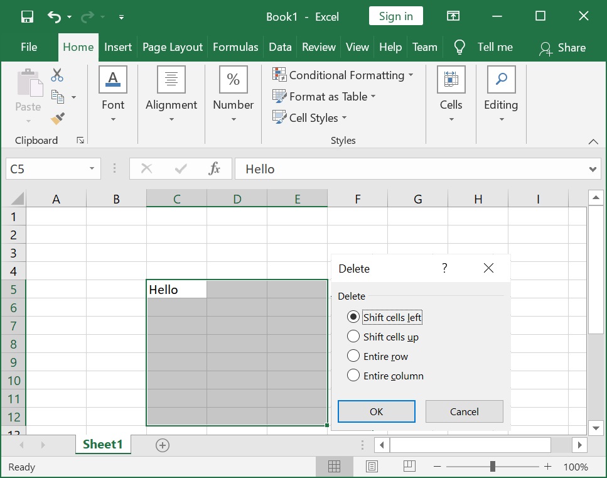This screenshot has width=607, height=478.
Task: Click the Insert Function fx icon
Action: [x=214, y=168]
